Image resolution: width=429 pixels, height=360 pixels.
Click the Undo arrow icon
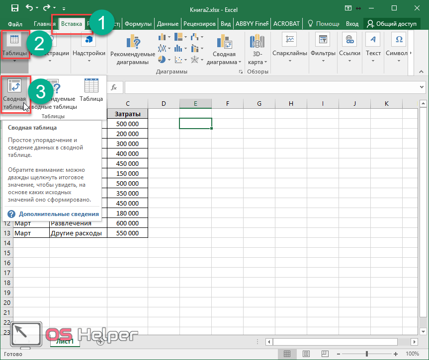[29, 8]
